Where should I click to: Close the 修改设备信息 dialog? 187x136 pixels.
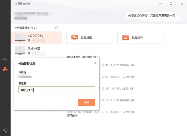coord(95,63)
